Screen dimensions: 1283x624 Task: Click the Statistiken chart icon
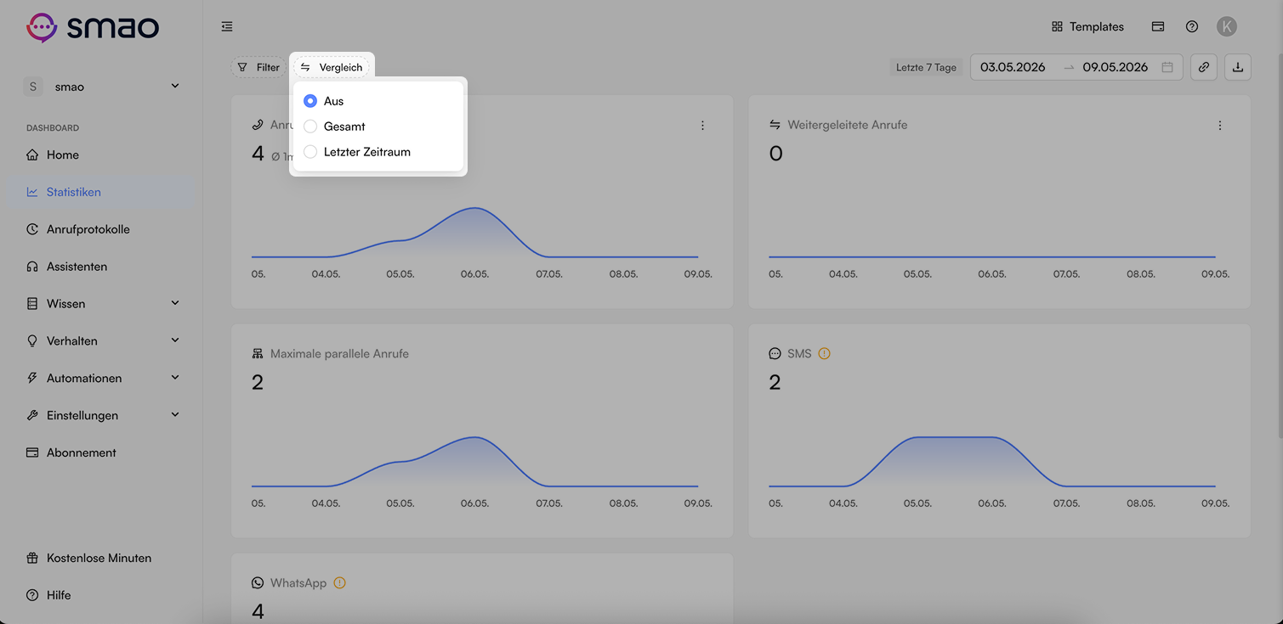coord(32,192)
